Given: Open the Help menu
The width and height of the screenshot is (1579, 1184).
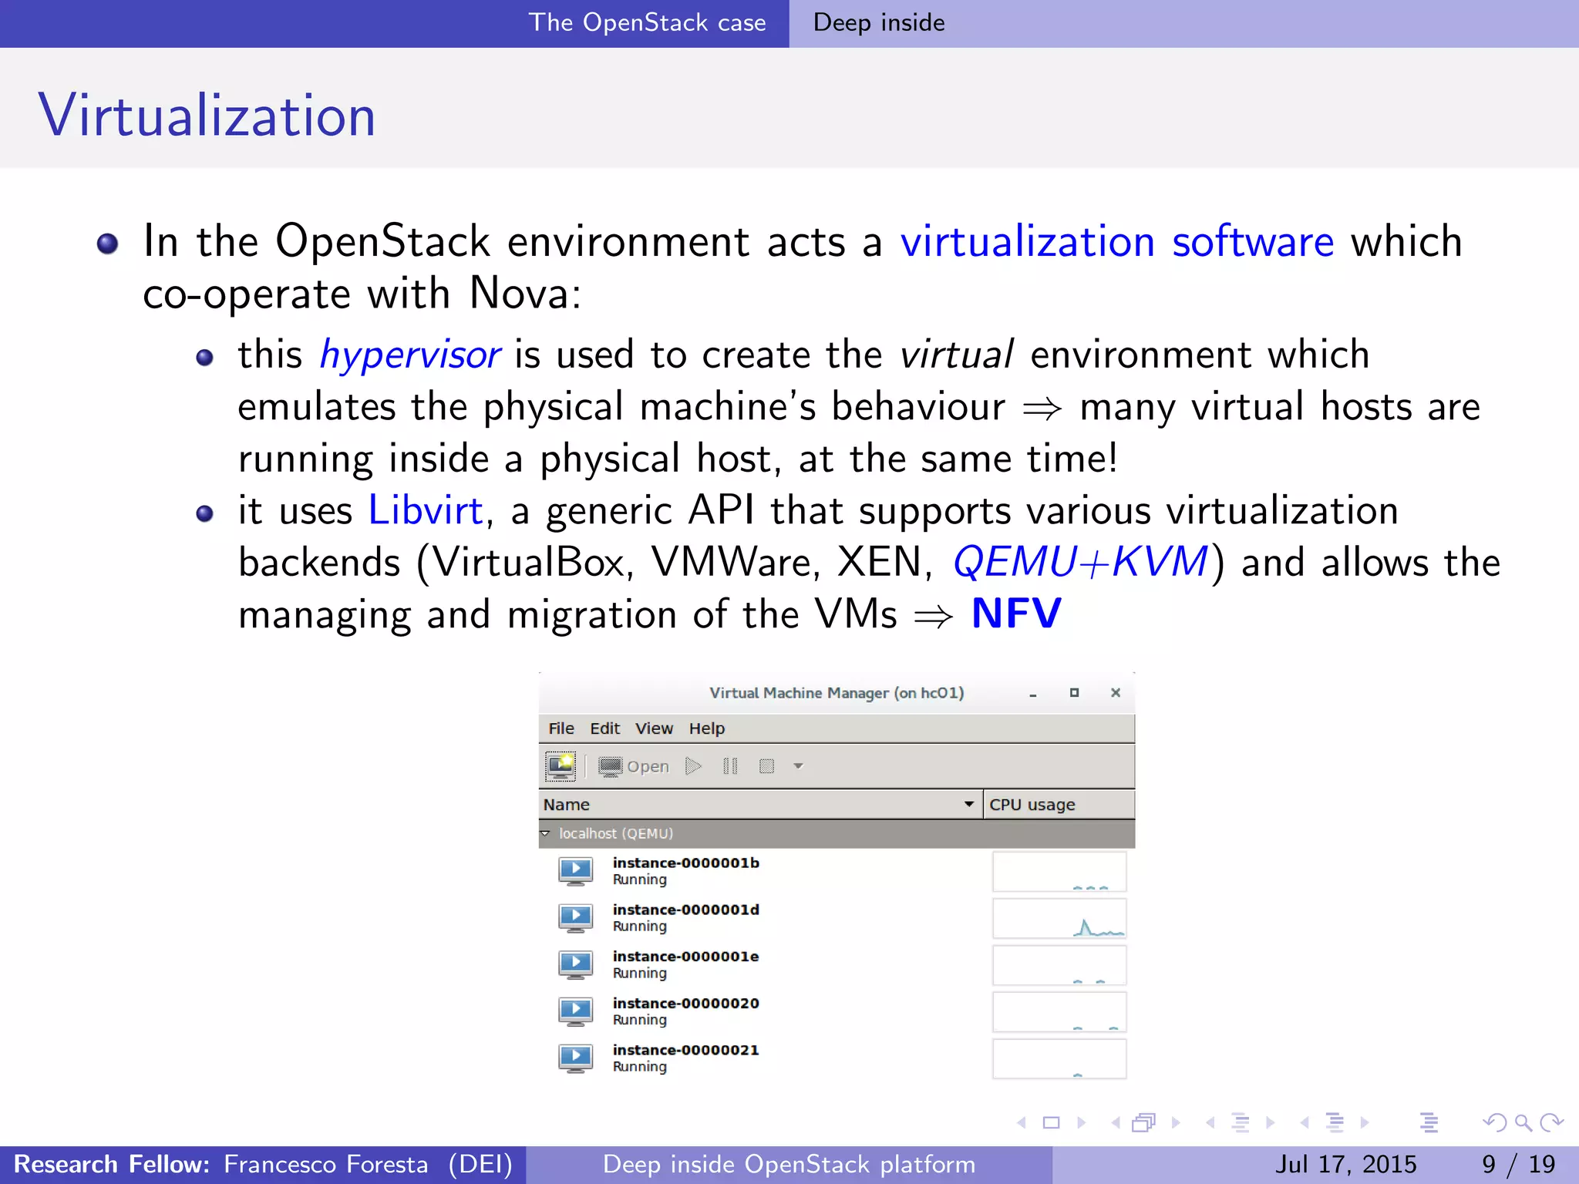Looking at the screenshot, I should point(707,728).
